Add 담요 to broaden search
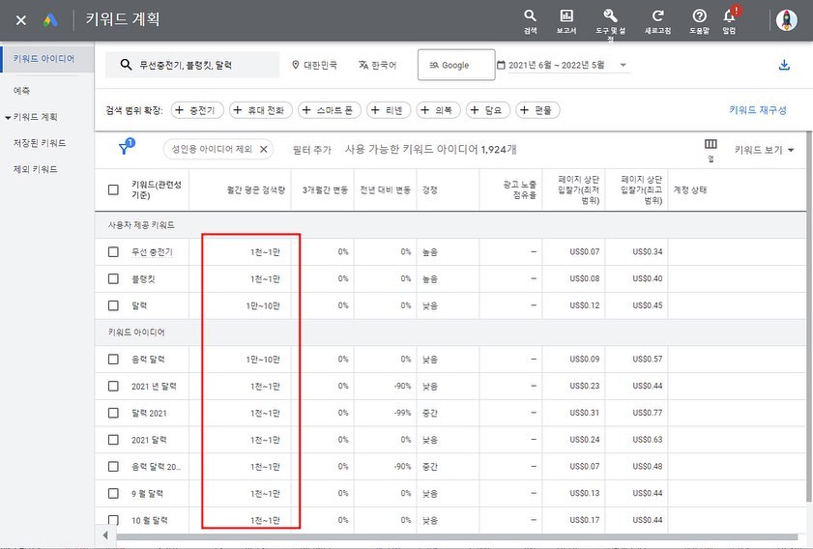Viewport: 813px width, 549px height. click(x=488, y=110)
